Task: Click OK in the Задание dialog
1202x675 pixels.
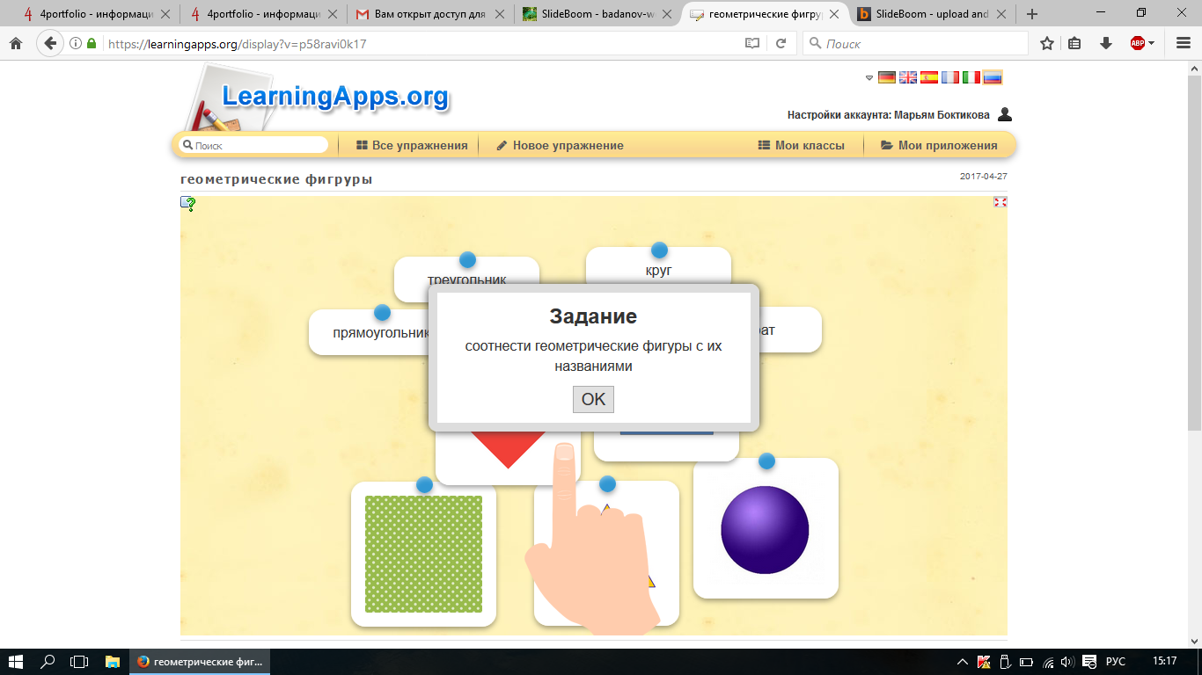Action: (593, 399)
